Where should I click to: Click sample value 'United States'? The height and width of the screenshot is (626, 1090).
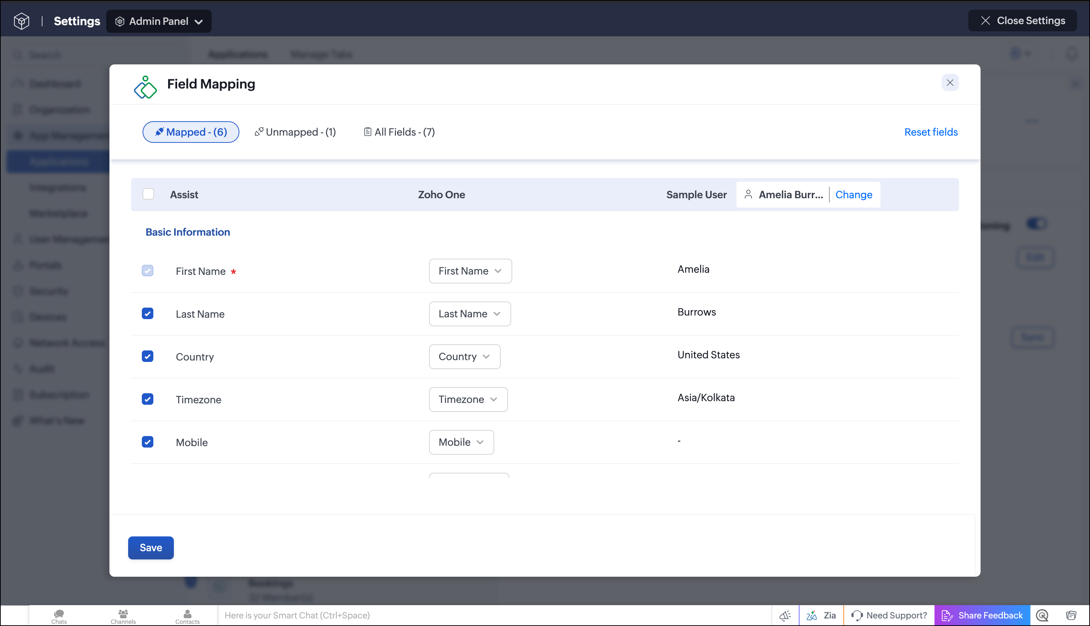[x=708, y=355]
